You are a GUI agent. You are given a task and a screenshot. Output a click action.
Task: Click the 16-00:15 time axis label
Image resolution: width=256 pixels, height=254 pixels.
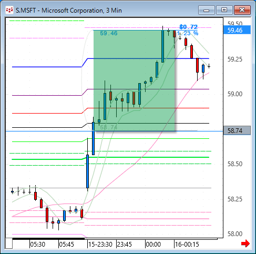(187, 245)
